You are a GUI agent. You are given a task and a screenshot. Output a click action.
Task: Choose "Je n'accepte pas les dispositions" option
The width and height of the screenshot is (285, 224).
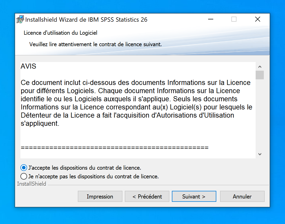[24, 176]
